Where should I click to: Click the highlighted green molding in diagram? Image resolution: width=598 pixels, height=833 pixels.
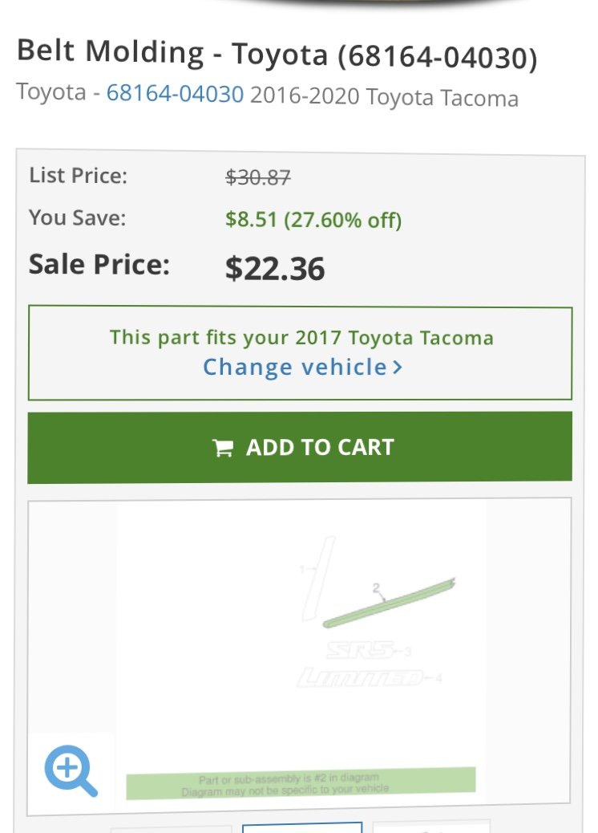tap(389, 603)
